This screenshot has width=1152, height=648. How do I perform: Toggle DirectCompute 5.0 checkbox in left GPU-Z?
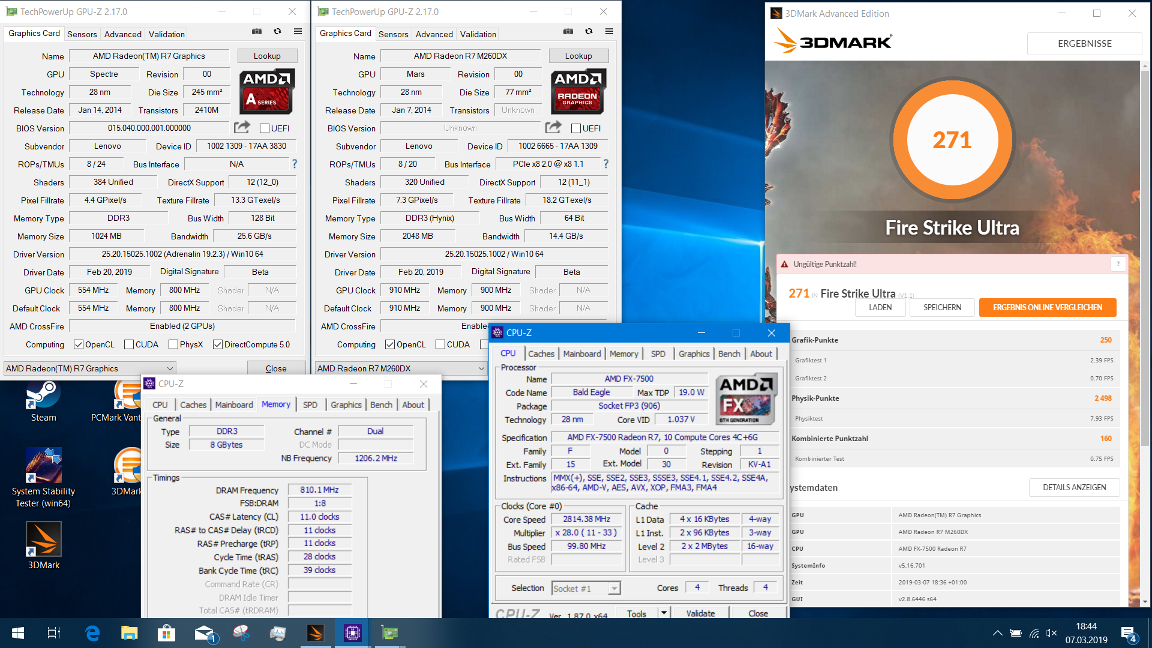[x=218, y=344]
